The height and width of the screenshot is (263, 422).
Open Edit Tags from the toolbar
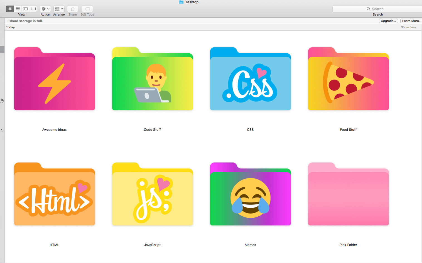pos(87,9)
